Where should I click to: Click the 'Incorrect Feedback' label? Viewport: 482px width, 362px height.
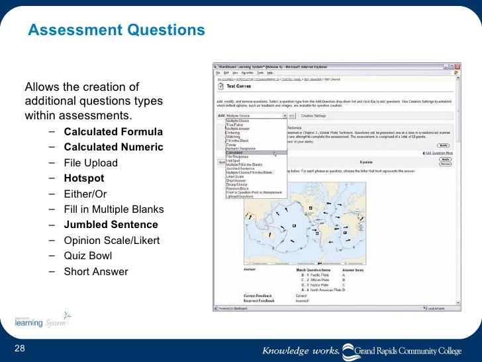tap(259, 301)
